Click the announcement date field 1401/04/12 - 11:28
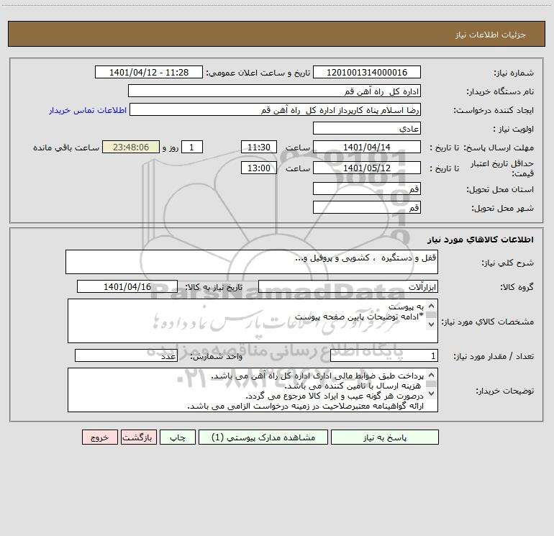554x536 pixels. pyautogui.click(x=149, y=72)
